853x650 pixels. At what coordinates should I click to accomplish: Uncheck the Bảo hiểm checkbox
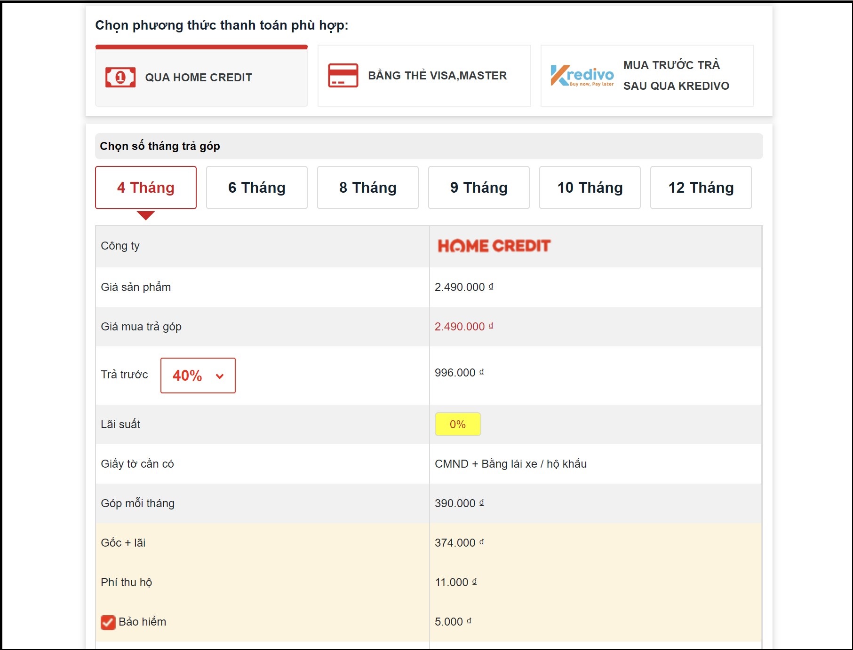108,622
